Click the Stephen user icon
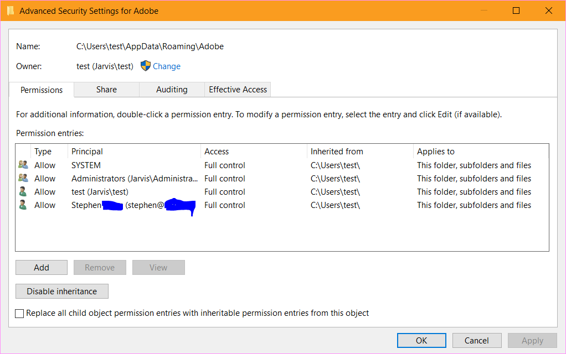The image size is (566, 354). click(23, 205)
